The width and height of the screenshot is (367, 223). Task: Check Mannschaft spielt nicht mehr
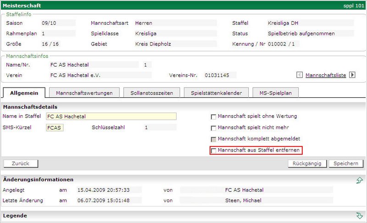click(x=213, y=128)
